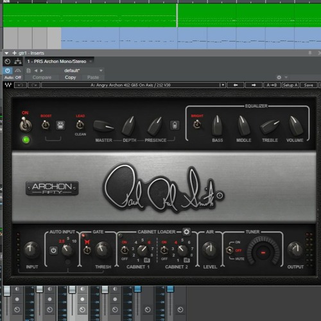Screen dimensions: 321x321
Task: Flip the GATE switch
Action: pos(87,250)
